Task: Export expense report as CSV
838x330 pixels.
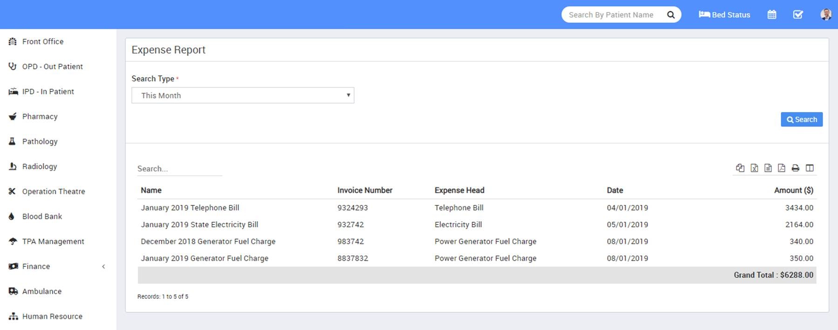Action: 768,168
